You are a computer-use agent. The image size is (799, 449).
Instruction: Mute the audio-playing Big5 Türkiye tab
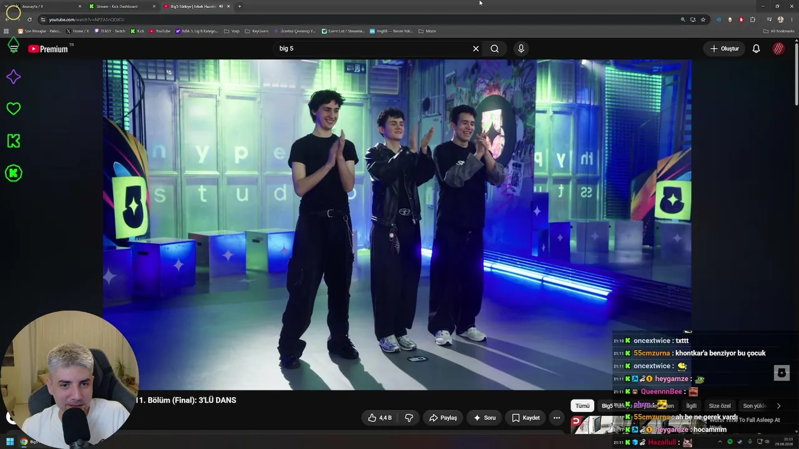tap(220, 6)
